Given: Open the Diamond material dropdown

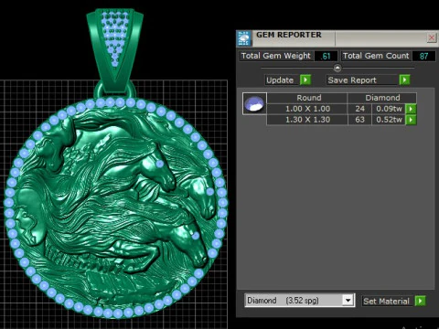Looking at the screenshot, I should tap(299, 301).
